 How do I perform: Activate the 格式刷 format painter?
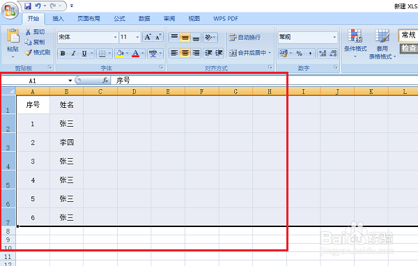[38, 52]
